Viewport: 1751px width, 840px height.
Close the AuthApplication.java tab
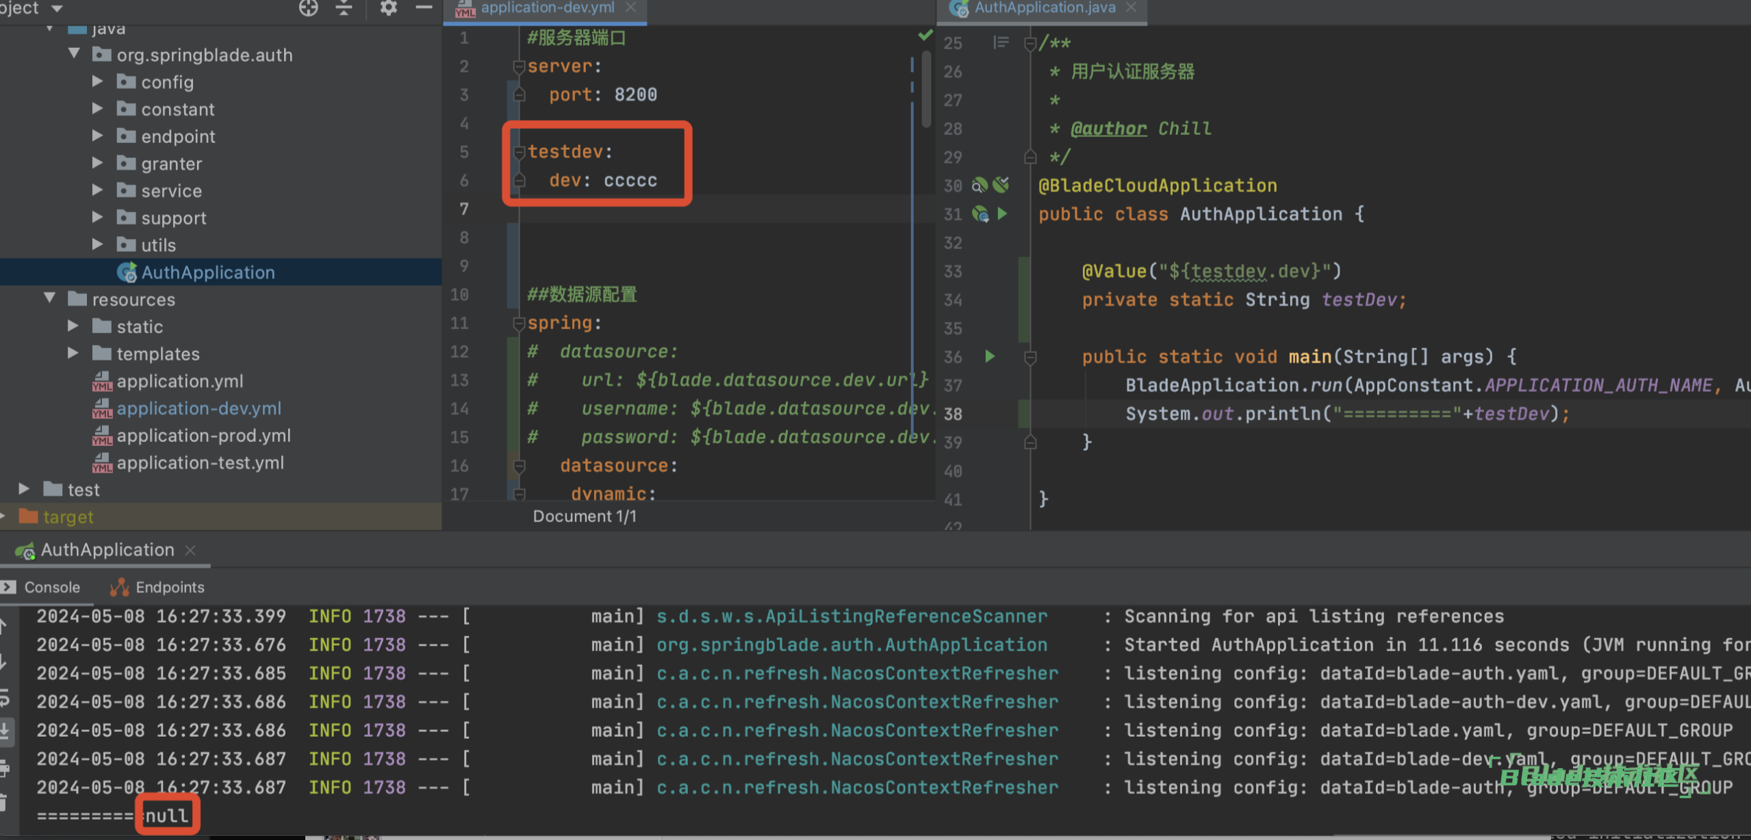point(1132,8)
